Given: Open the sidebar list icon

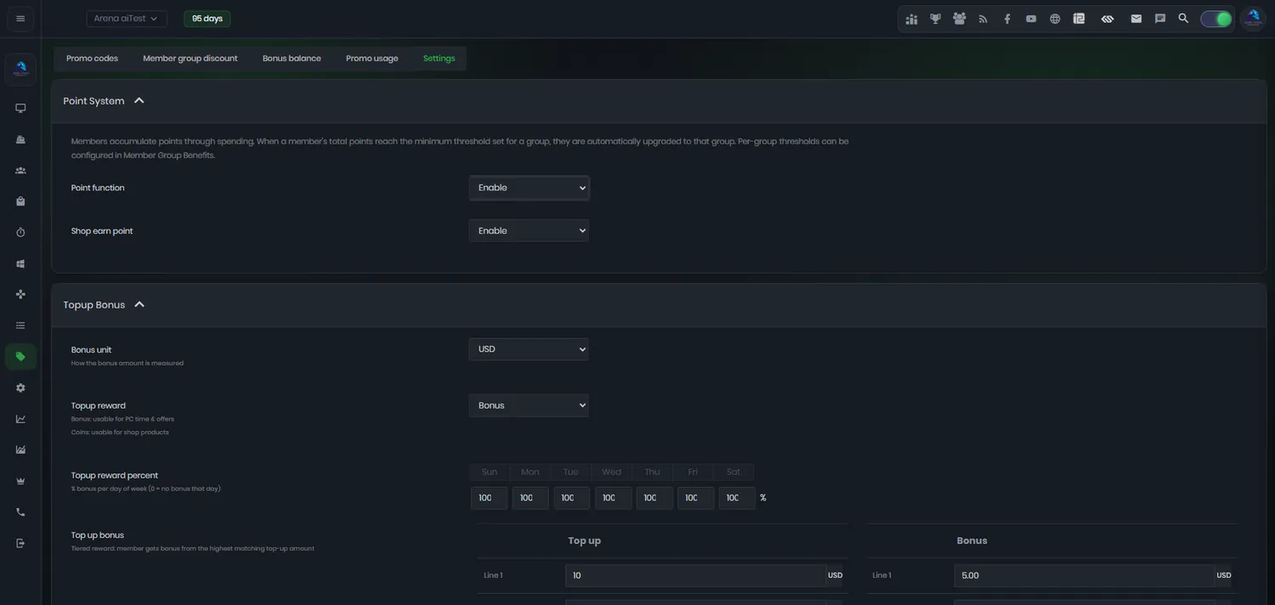Looking at the screenshot, I should pos(20,325).
